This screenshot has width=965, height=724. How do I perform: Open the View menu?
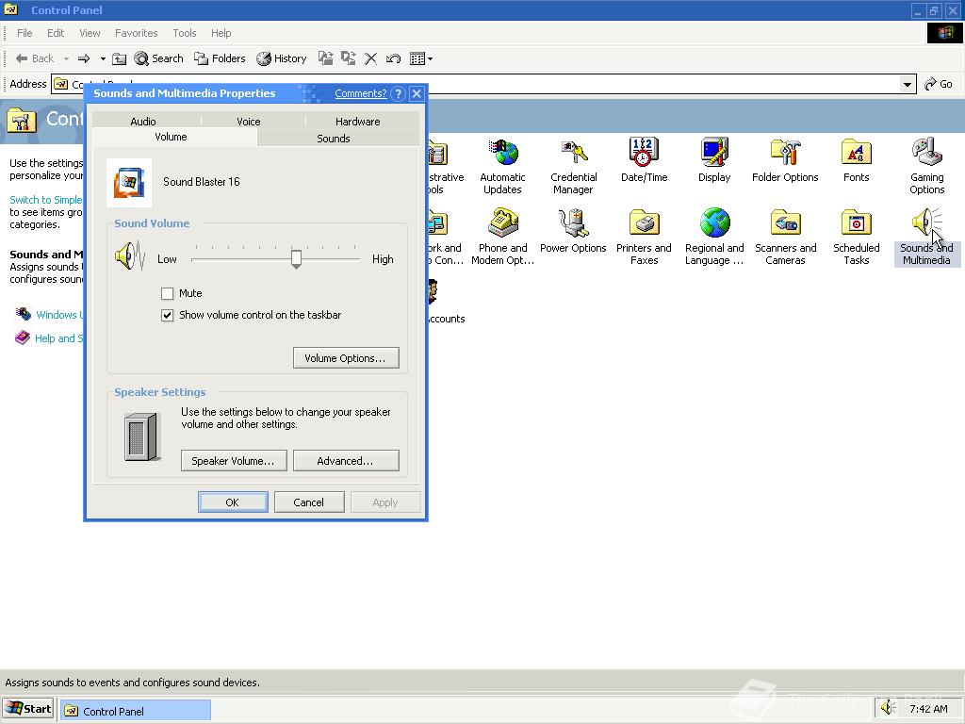tap(90, 33)
